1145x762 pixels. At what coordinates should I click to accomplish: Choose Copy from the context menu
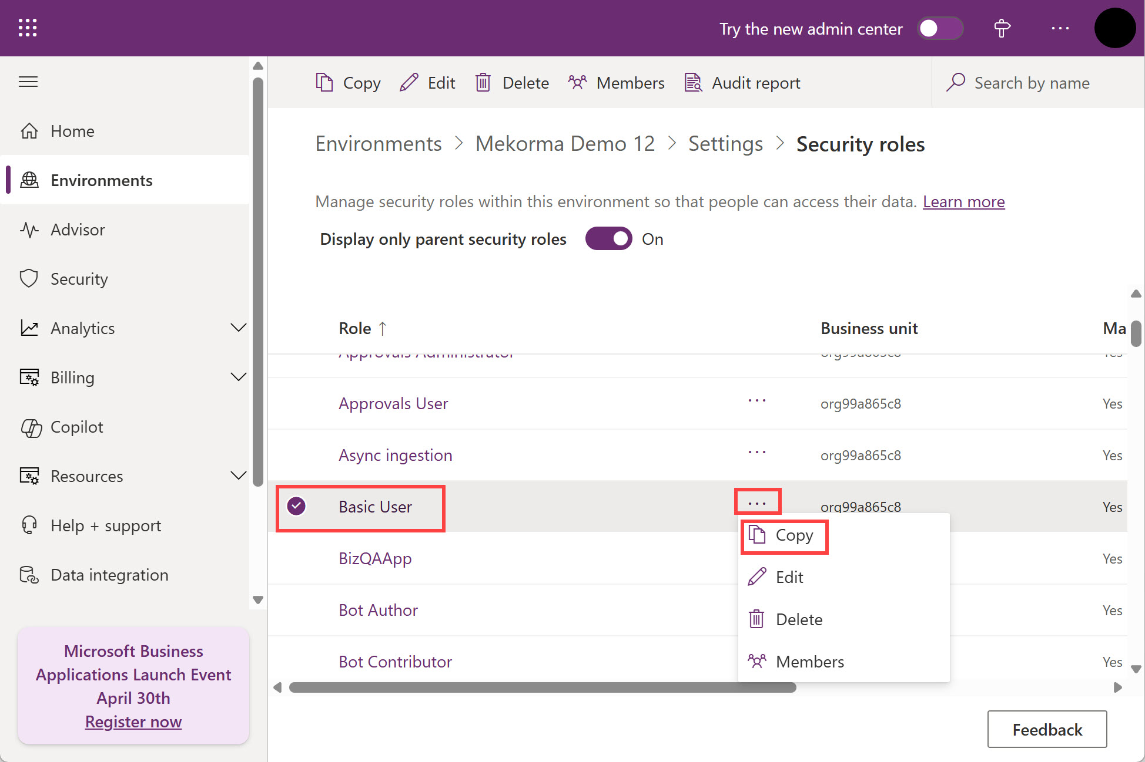[794, 535]
